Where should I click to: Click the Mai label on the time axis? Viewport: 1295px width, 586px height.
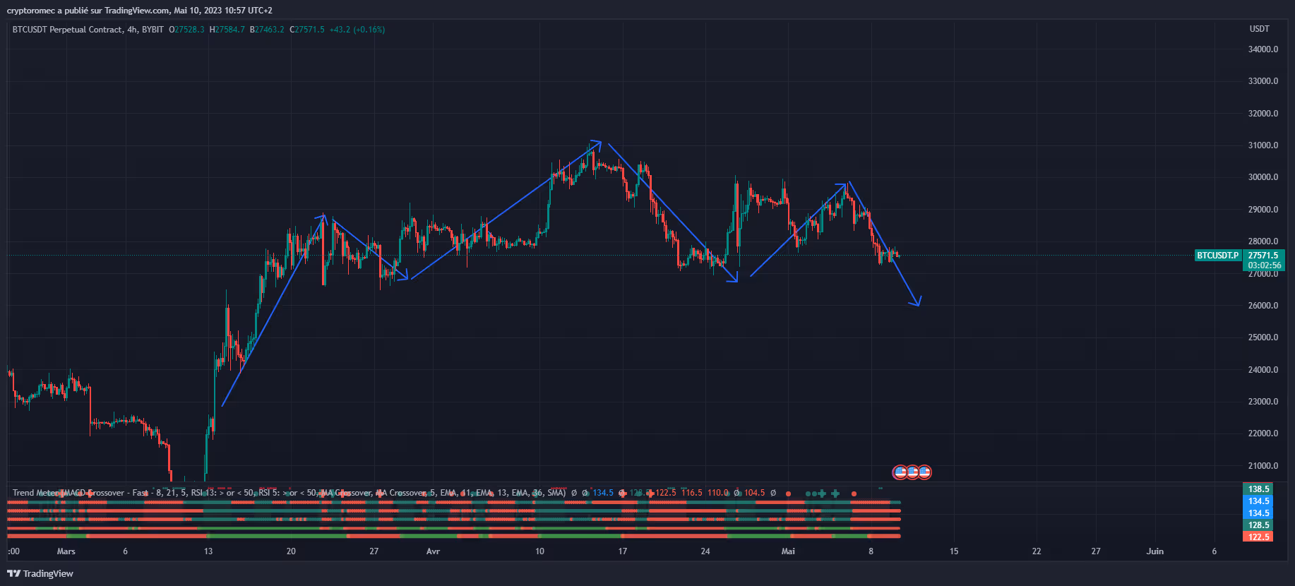(788, 551)
